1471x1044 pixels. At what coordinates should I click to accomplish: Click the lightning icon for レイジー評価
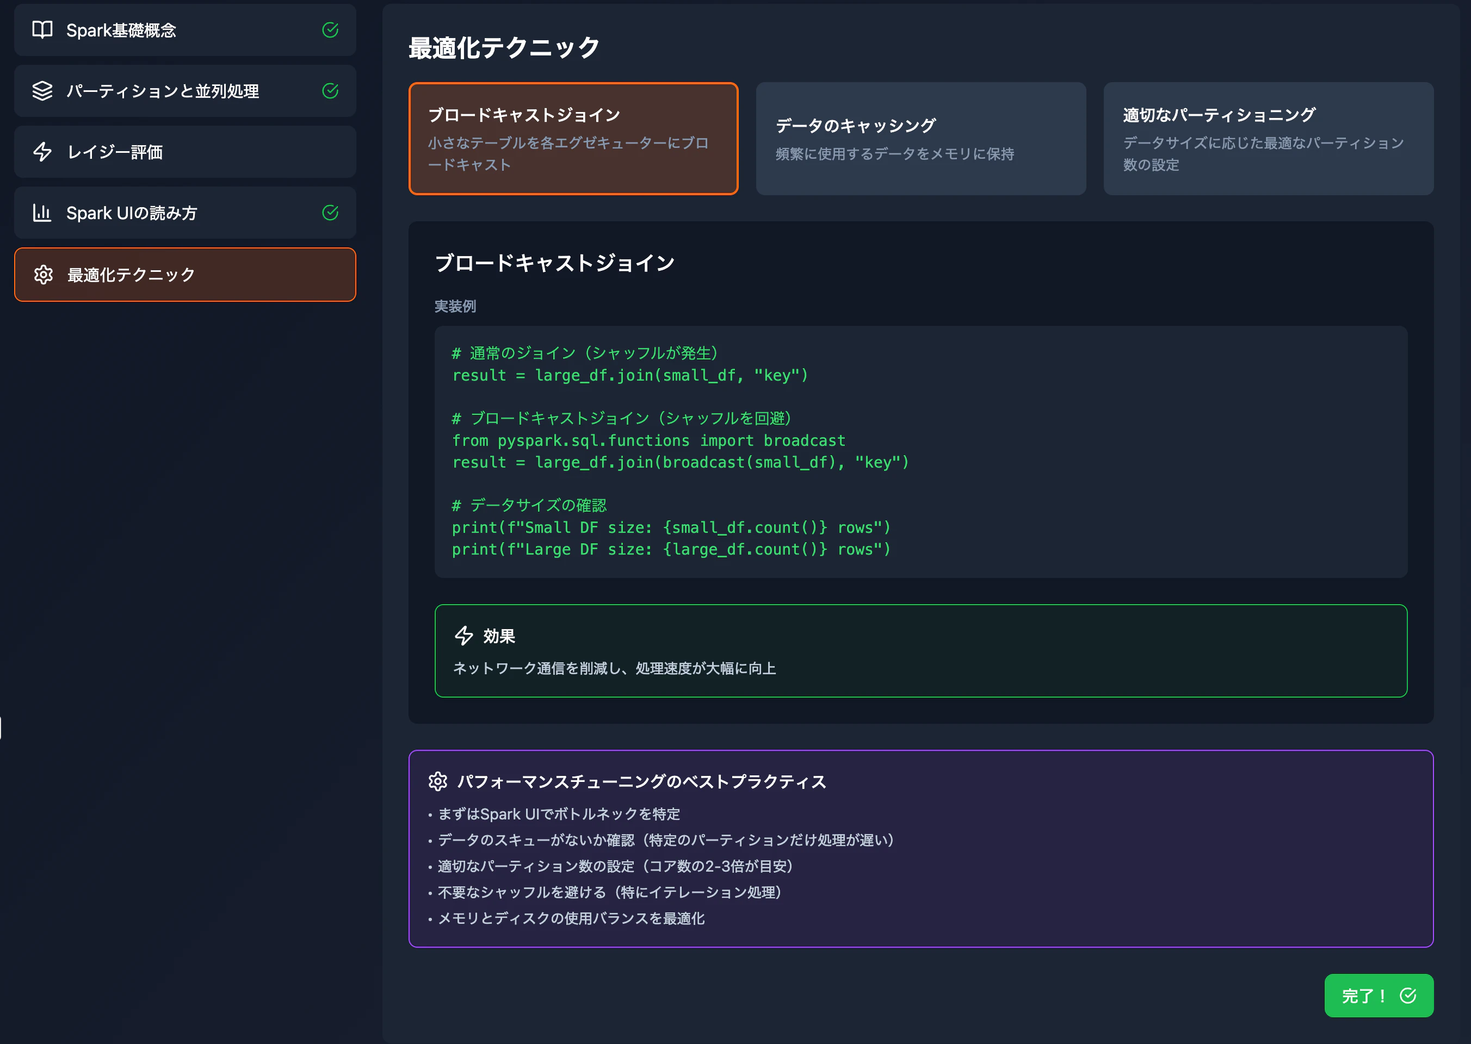click(x=42, y=152)
